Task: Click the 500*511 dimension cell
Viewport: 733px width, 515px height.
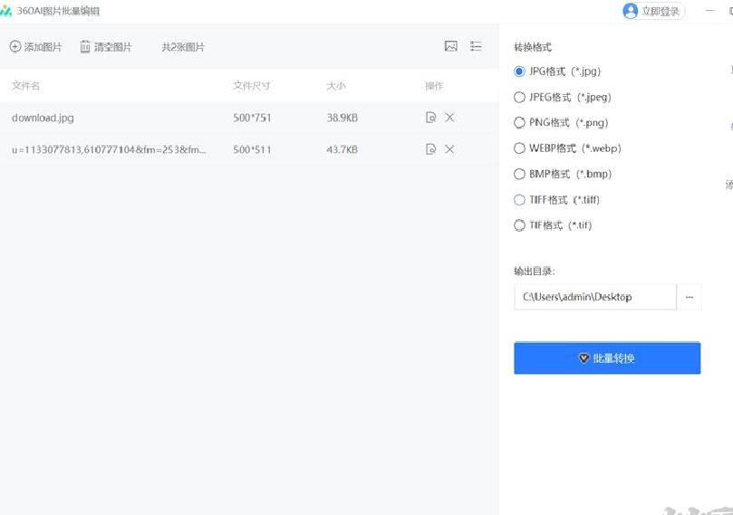Action: (252, 149)
